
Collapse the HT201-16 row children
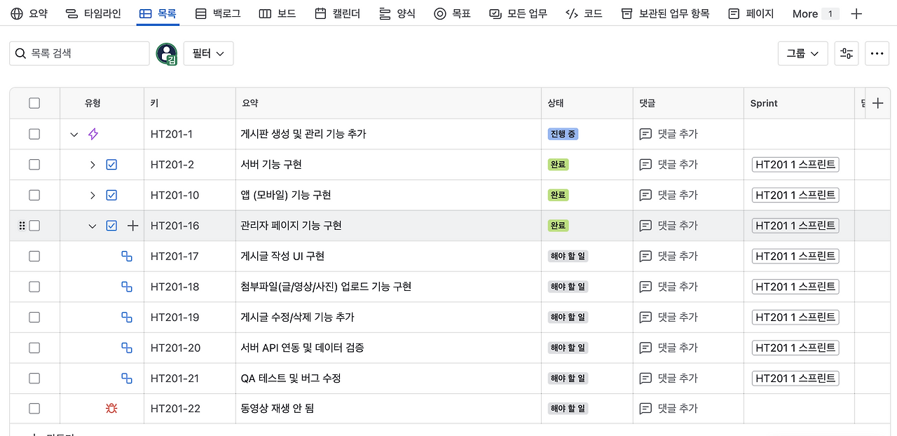[92, 225]
